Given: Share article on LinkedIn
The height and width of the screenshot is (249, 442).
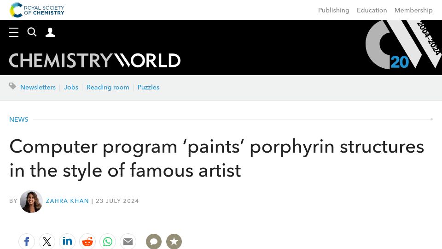Looking at the screenshot, I should point(67,242).
